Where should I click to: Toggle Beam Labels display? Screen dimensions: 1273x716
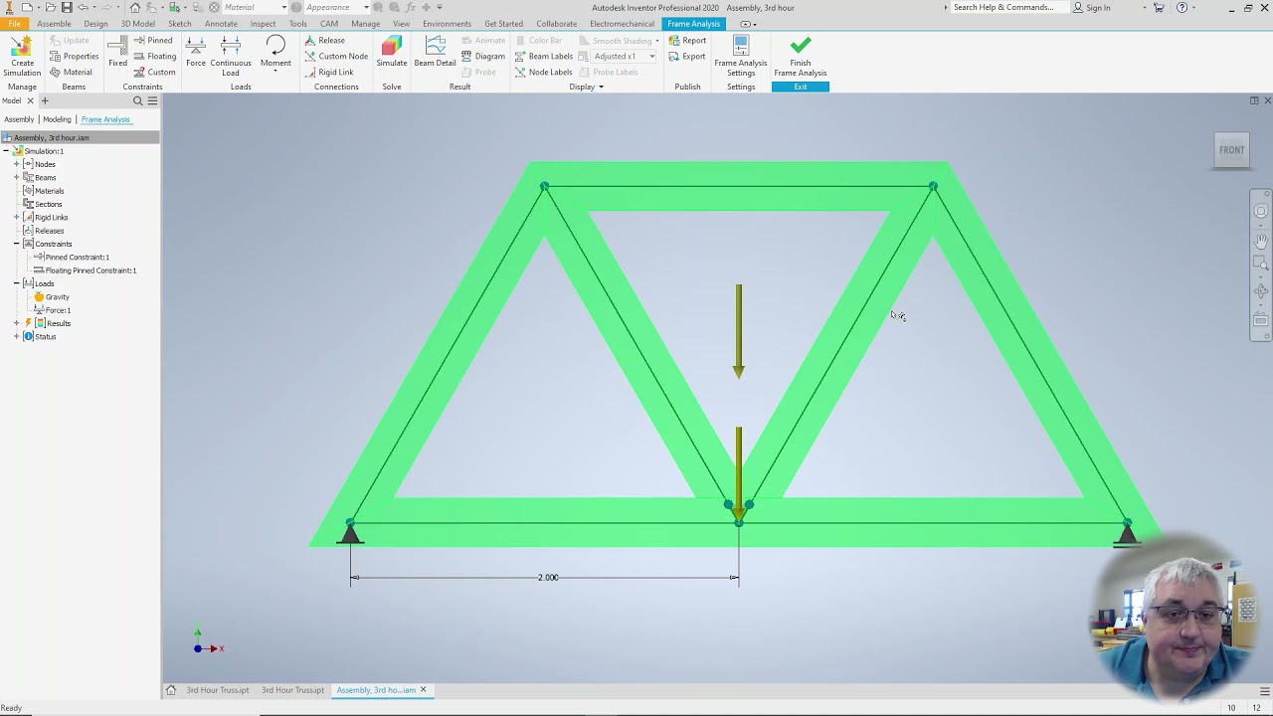(x=543, y=57)
